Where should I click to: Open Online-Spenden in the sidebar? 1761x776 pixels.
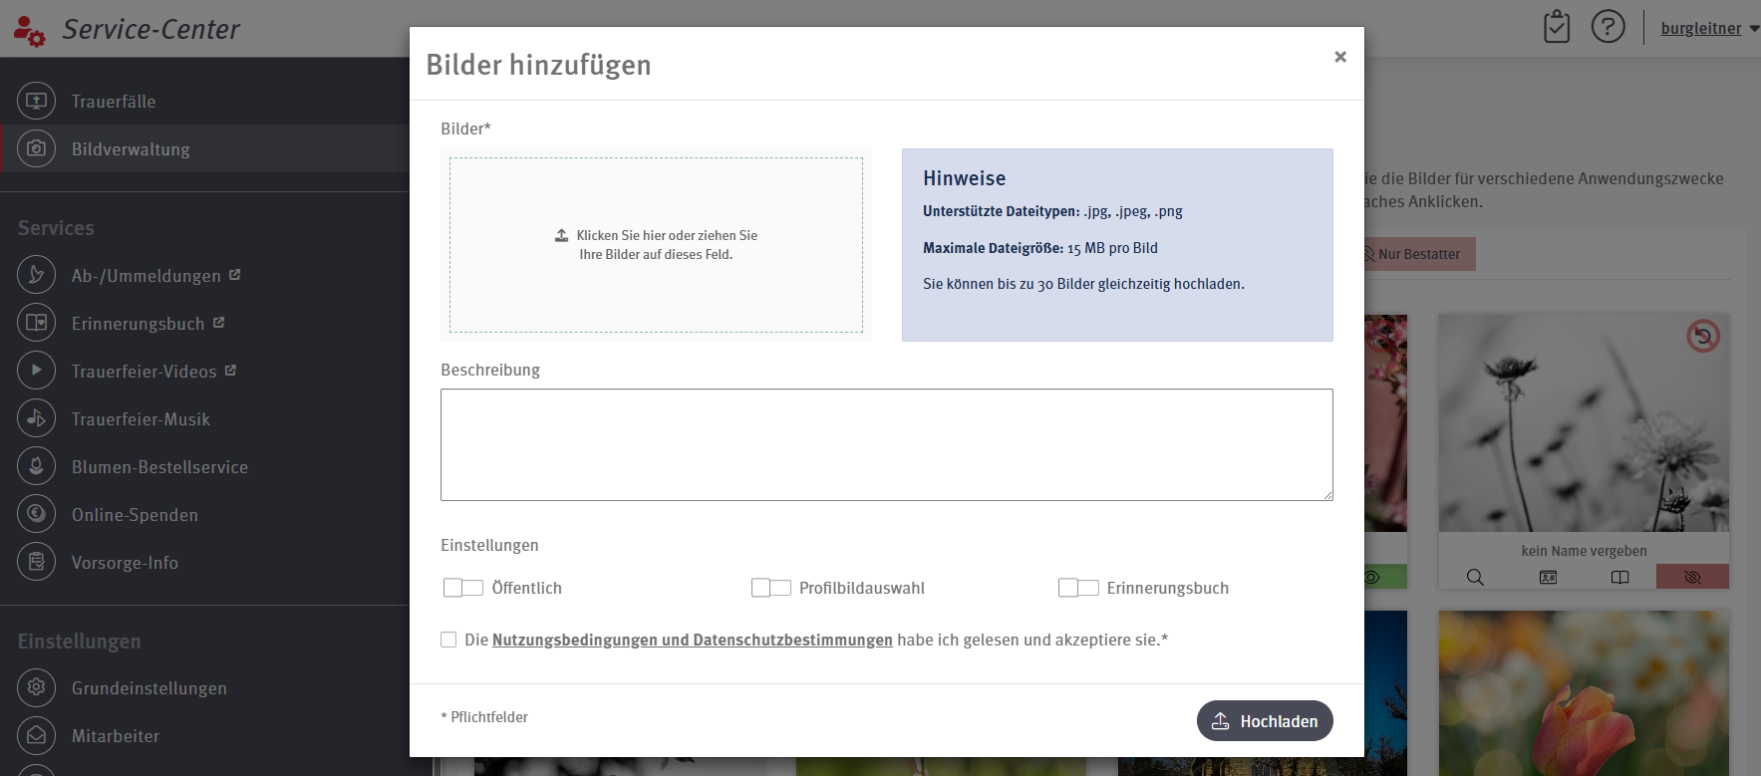[x=135, y=515]
